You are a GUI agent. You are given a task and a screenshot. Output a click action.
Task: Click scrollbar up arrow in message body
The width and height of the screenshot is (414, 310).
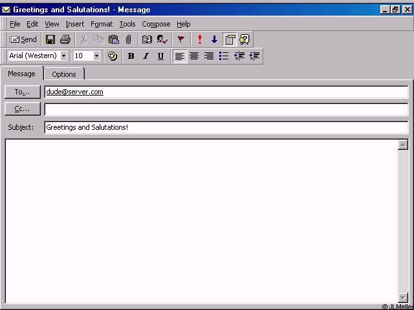click(402, 145)
